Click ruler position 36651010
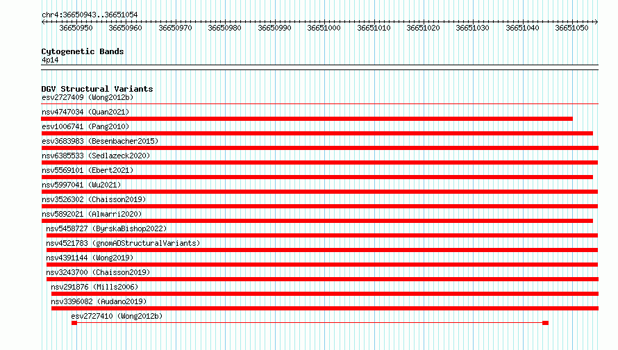 (x=374, y=28)
